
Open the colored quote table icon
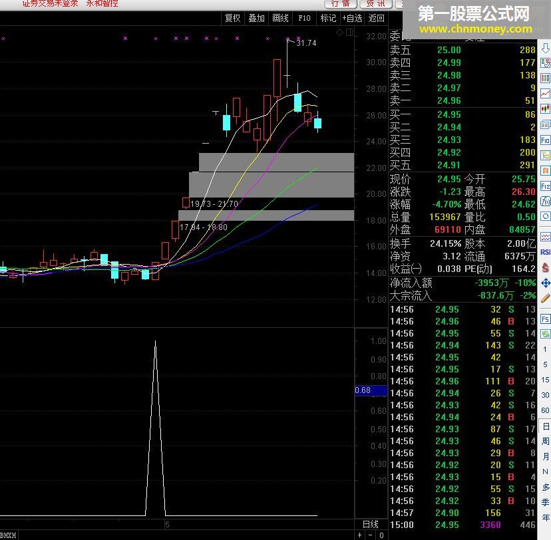(x=546, y=78)
